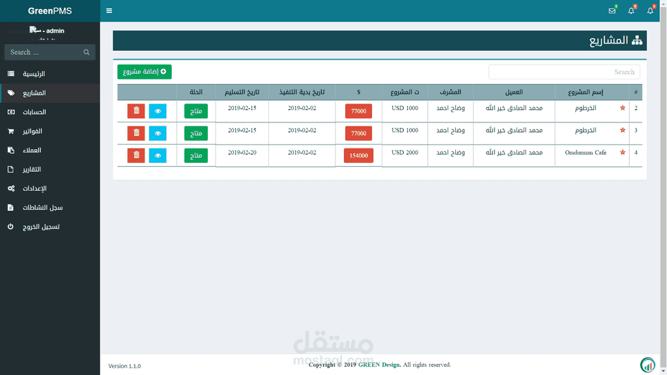Image resolution: width=667 pixels, height=375 pixels.
Task: Open الرئيسية home in the sidebar
Action: pos(50,74)
